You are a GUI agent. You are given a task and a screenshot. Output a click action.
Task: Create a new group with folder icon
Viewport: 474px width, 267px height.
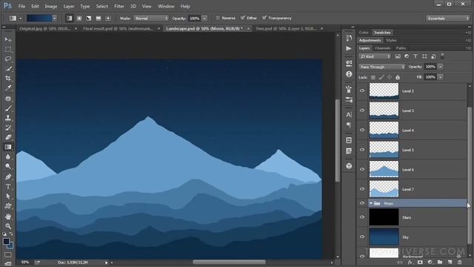click(x=440, y=262)
